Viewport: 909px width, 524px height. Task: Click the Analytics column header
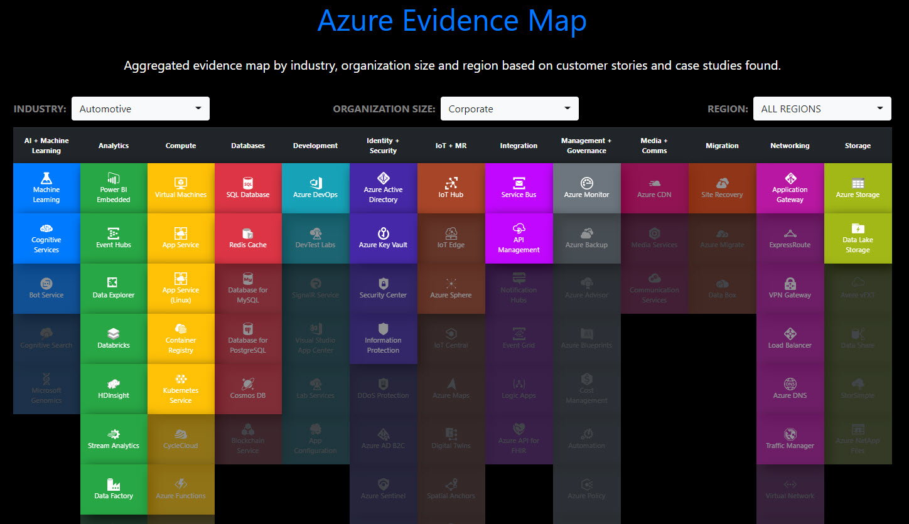(114, 146)
